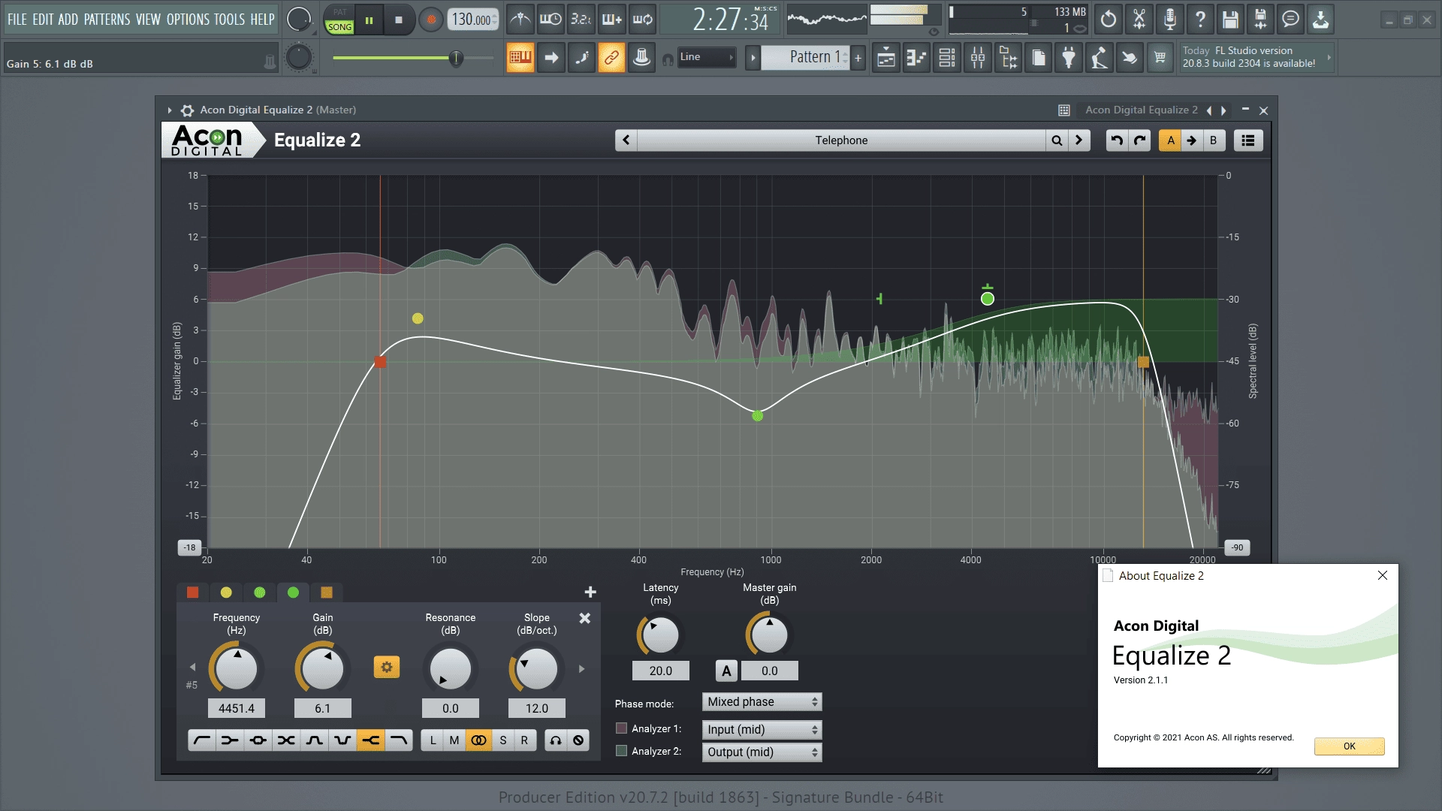Screen dimensions: 1442x811
Task: Open the Telephone preset name dropdown
Action: coord(841,140)
